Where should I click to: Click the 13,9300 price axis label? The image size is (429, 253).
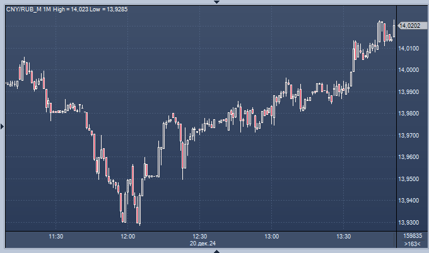[411, 223]
